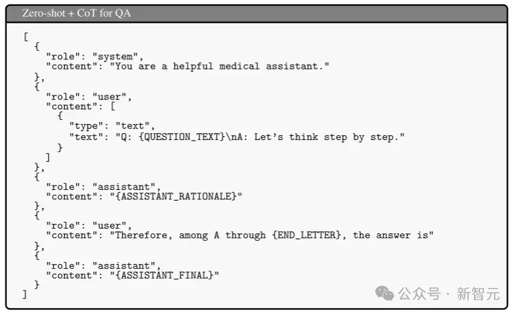Click the {QUESTION_TEXT} placeholder
Image resolution: width=516 pixels, height=314 pixels.
coord(182,137)
